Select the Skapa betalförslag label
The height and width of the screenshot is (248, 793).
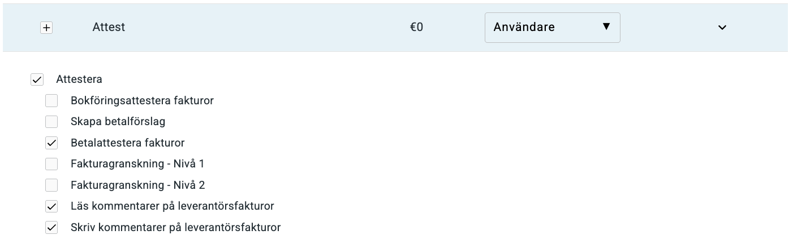click(x=118, y=122)
